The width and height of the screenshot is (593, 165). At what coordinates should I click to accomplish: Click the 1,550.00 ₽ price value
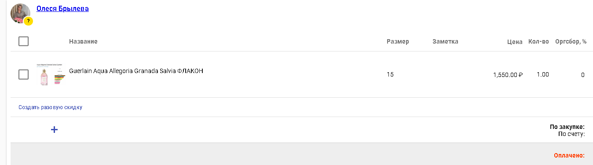pos(508,75)
